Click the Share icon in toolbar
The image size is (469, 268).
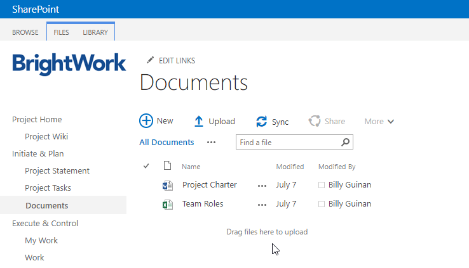tap(314, 122)
